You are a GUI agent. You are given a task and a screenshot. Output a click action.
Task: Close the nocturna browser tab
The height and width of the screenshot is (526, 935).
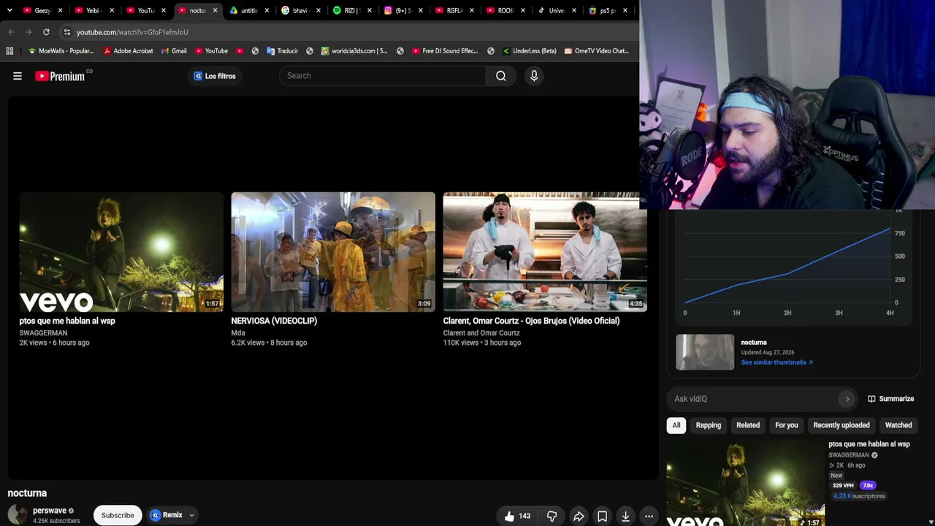(215, 10)
